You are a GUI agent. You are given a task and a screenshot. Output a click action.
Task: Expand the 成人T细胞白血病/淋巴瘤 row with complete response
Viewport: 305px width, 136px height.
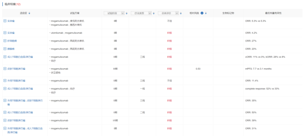[5, 89]
